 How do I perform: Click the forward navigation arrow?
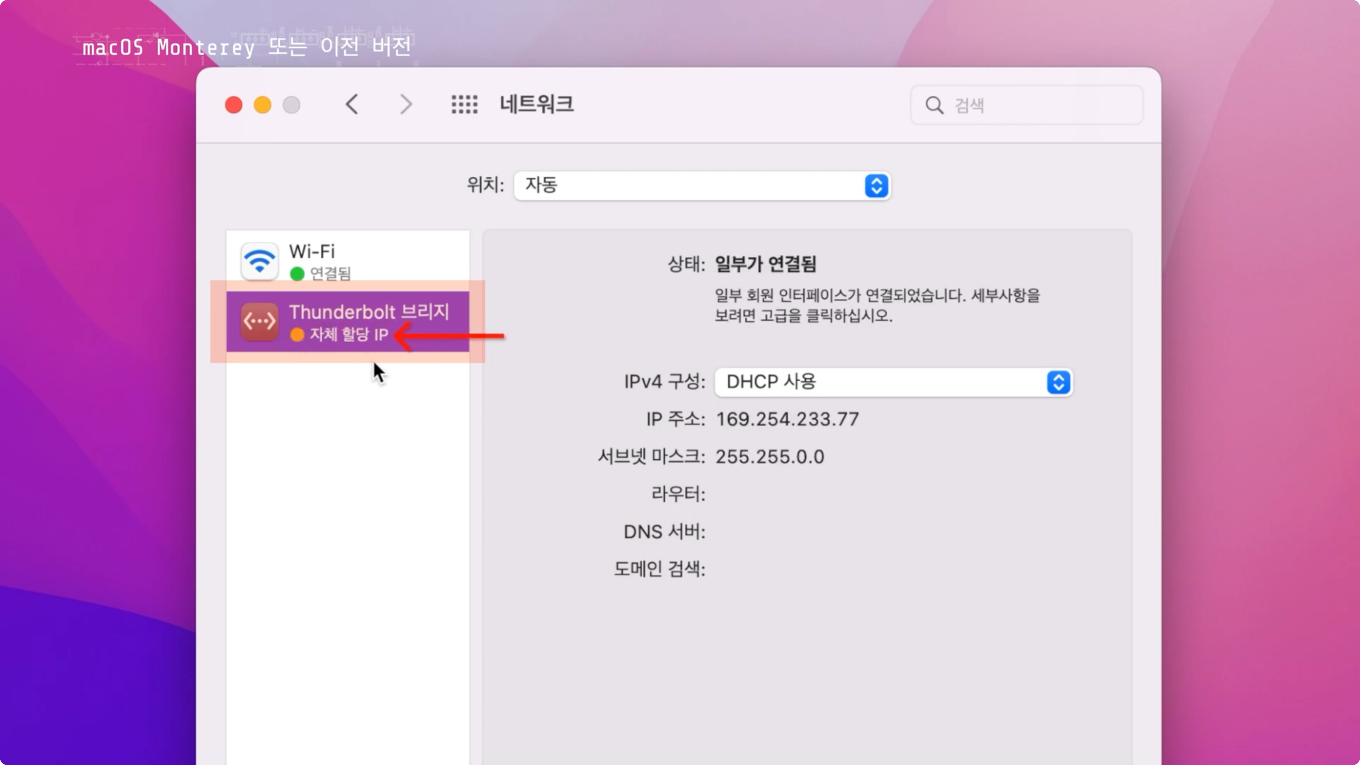pos(406,104)
